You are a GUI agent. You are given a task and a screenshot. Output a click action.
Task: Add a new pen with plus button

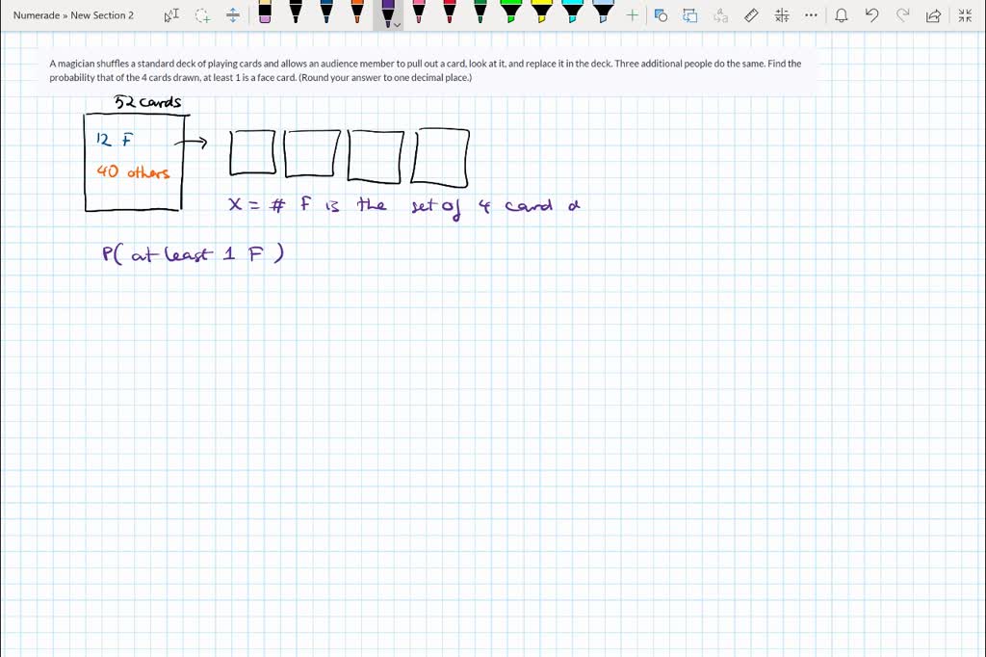pos(632,15)
